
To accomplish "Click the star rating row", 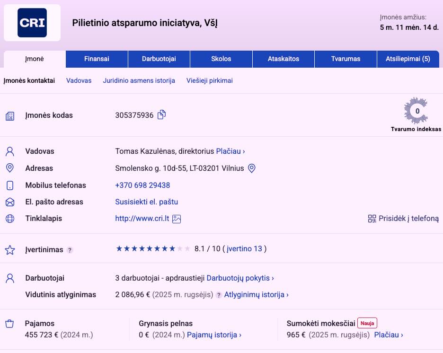I will [x=153, y=249].
